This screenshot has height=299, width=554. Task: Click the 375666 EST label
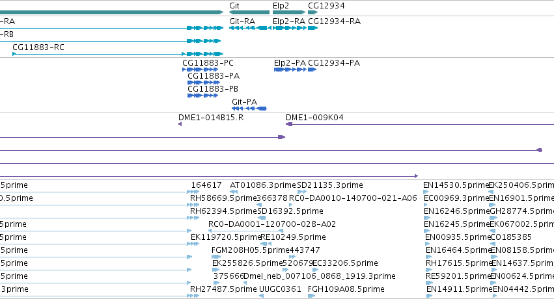coord(229,276)
